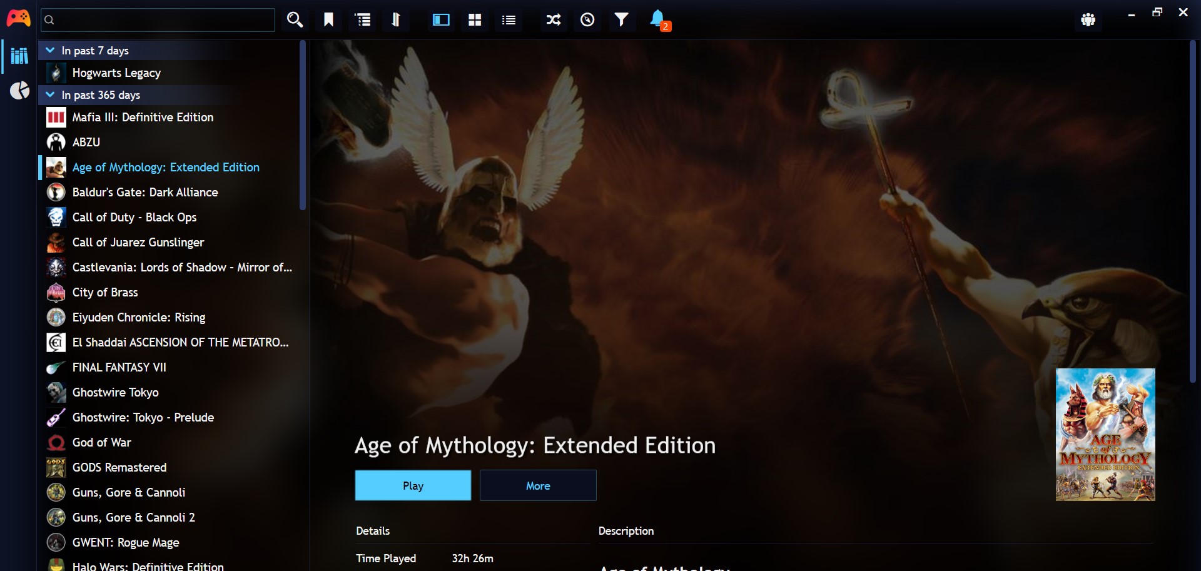Select GWENT: Rogue Mage in list
Viewport: 1201px width, 571px height.
[169, 542]
